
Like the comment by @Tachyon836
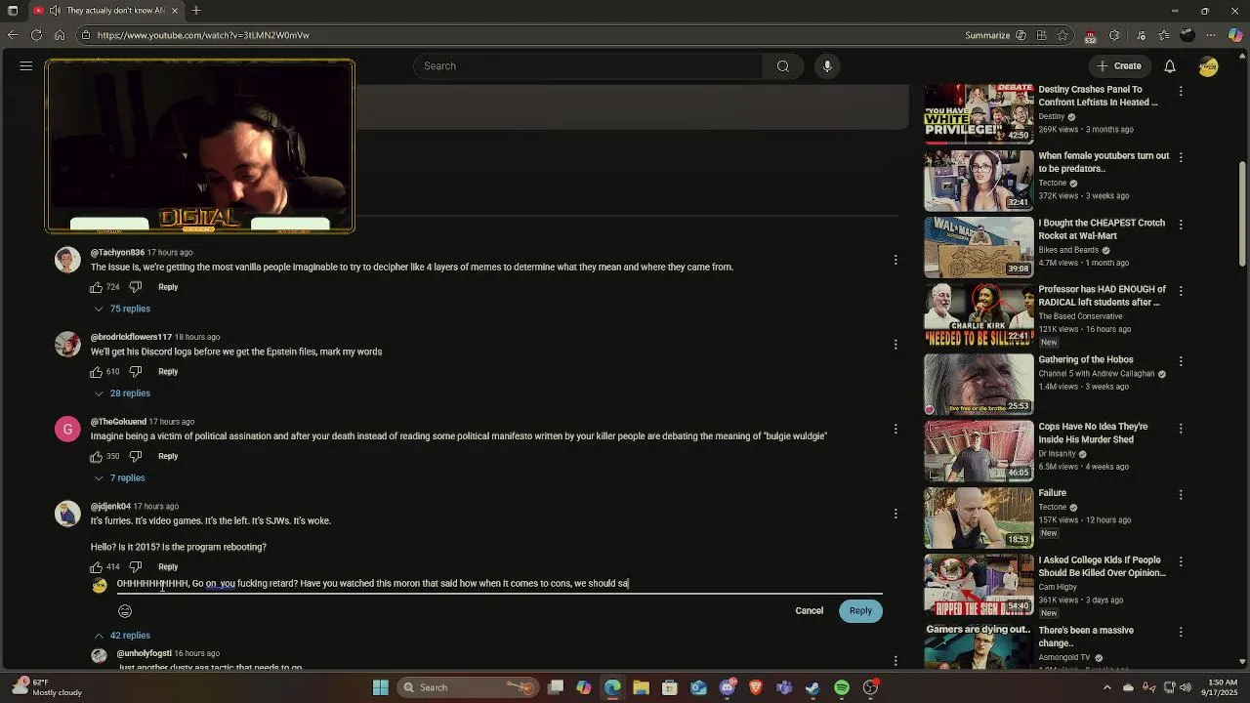click(97, 287)
